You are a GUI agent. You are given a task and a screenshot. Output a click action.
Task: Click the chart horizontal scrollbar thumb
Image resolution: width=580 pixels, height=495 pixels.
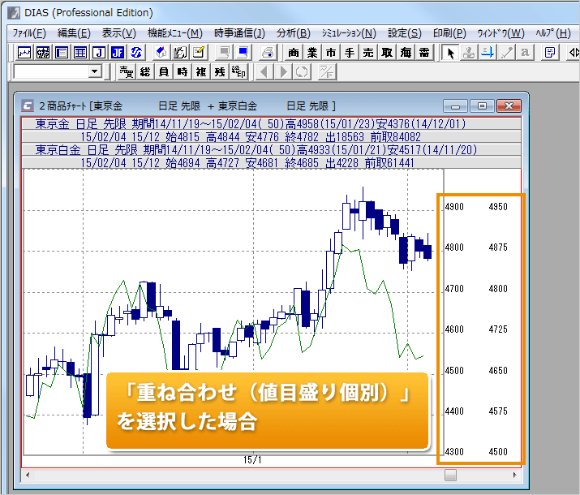451,475
